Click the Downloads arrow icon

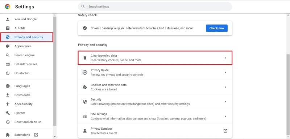coord(8,95)
